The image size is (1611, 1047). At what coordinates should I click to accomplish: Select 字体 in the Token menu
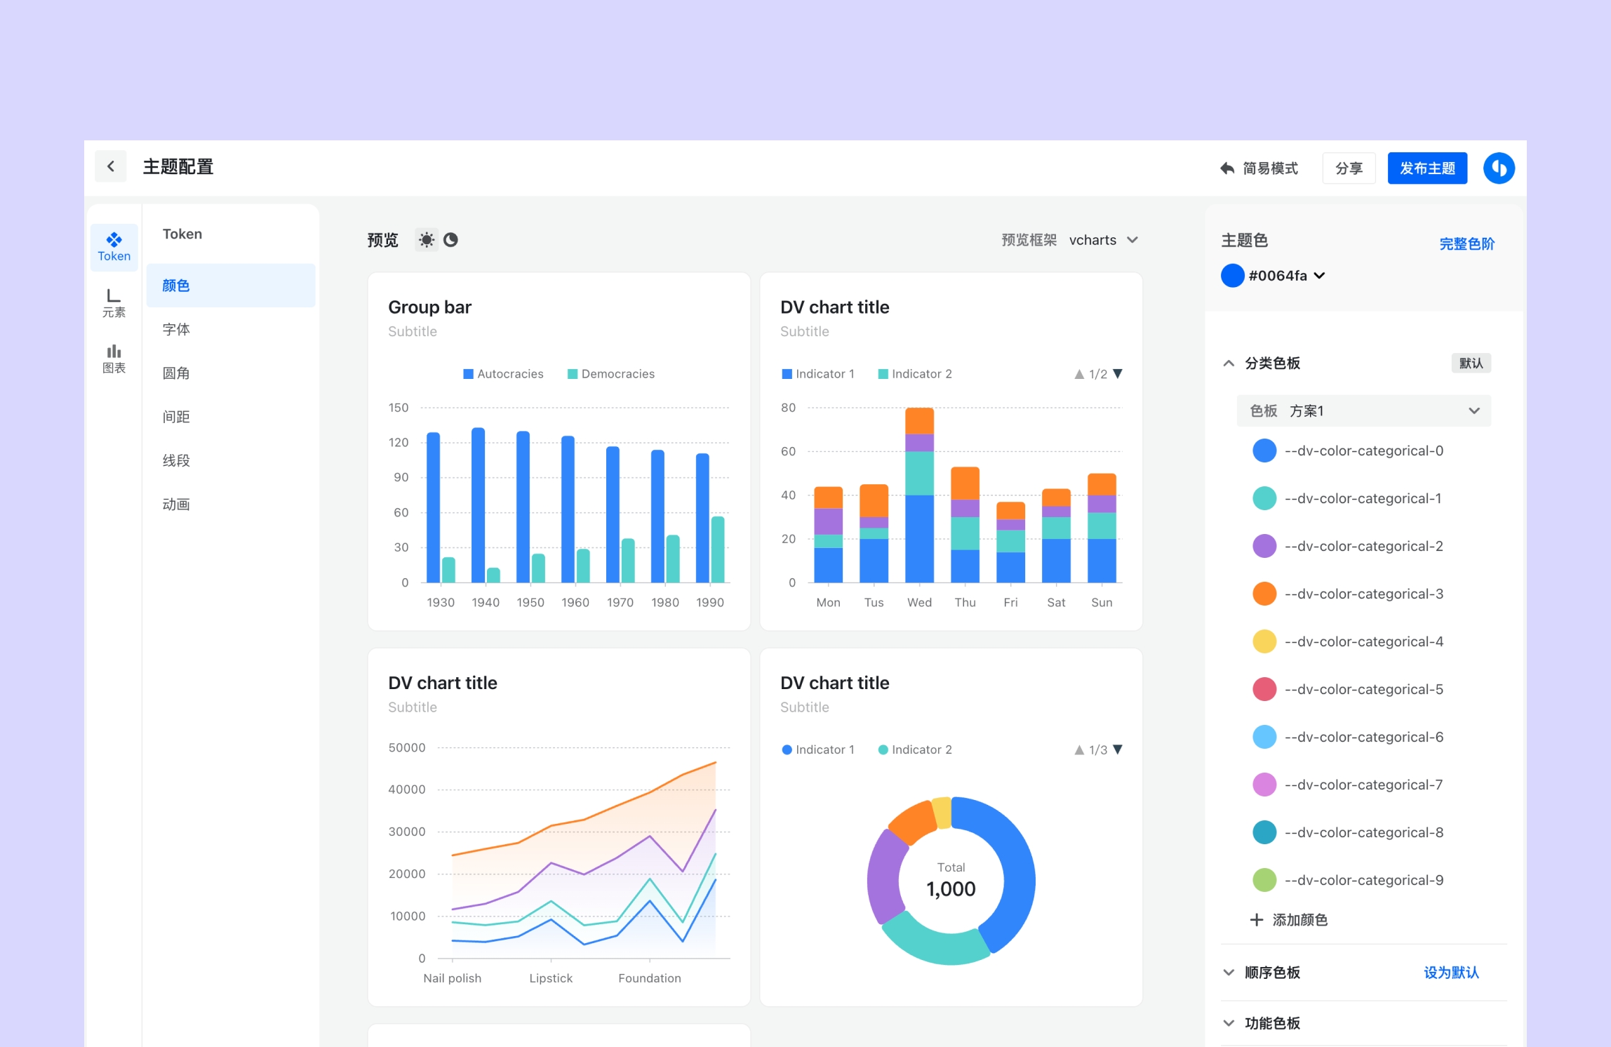(x=176, y=330)
